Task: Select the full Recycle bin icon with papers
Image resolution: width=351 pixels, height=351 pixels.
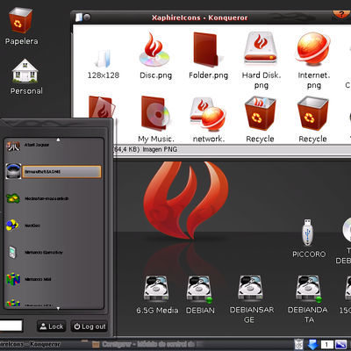Action: [260, 113]
